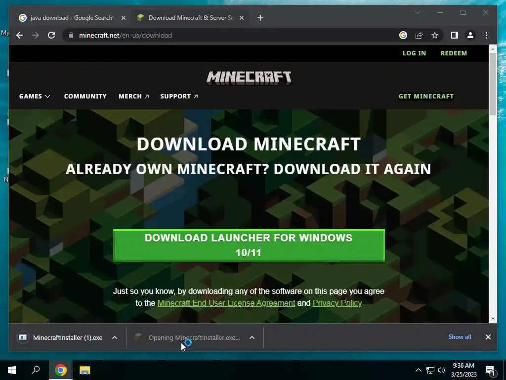Open the Windows Start menu
The height and width of the screenshot is (380, 506).
pyautogui.click(x=12, y=370)
